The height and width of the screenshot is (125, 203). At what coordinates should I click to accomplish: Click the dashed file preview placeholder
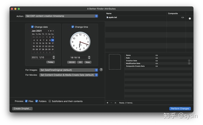[x=115, y=62]
